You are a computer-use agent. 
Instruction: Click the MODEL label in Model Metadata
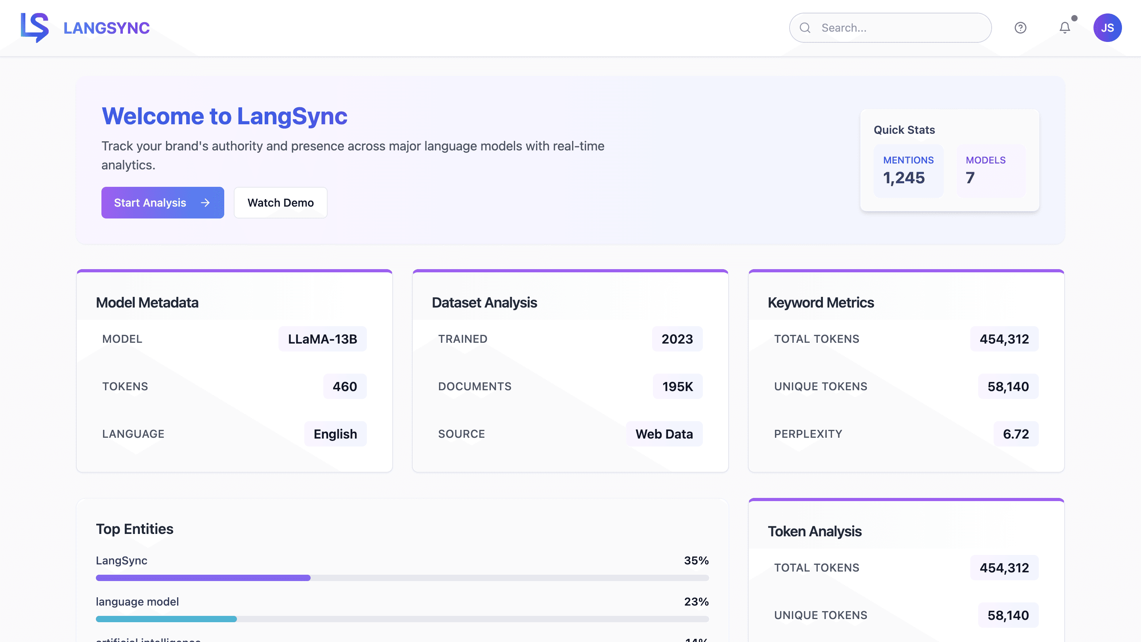[x=122, y=339]
